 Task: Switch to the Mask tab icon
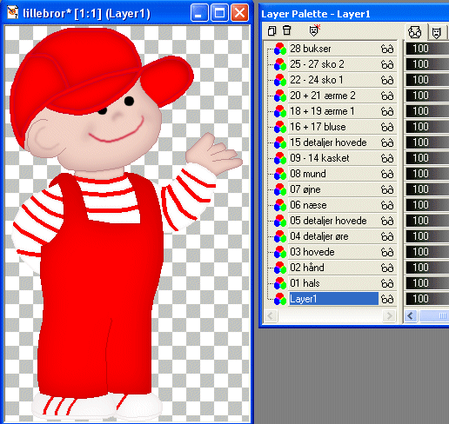436,33
